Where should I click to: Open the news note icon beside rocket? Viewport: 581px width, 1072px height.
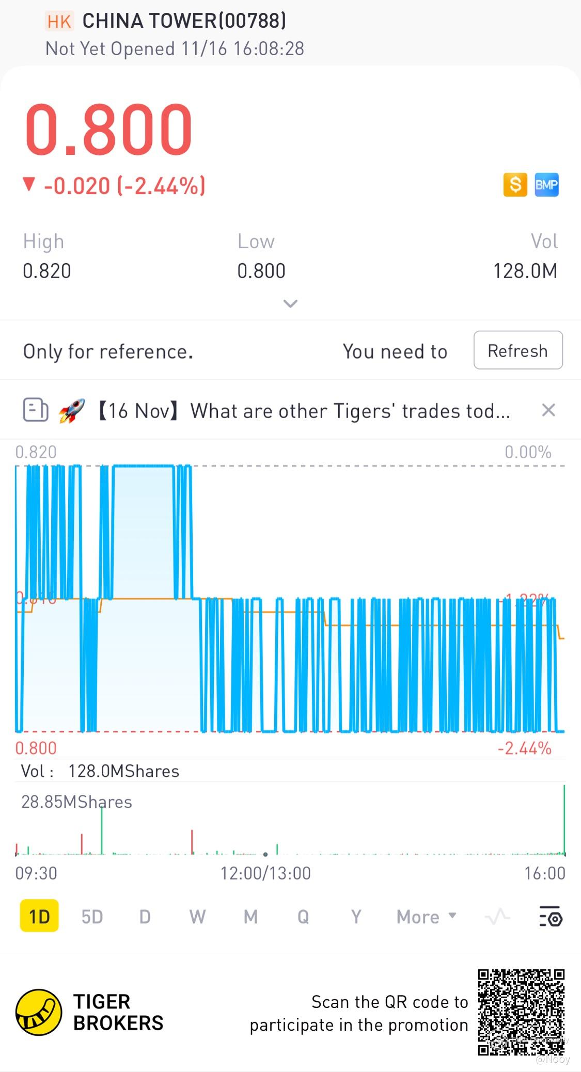(x=36, y=411)
